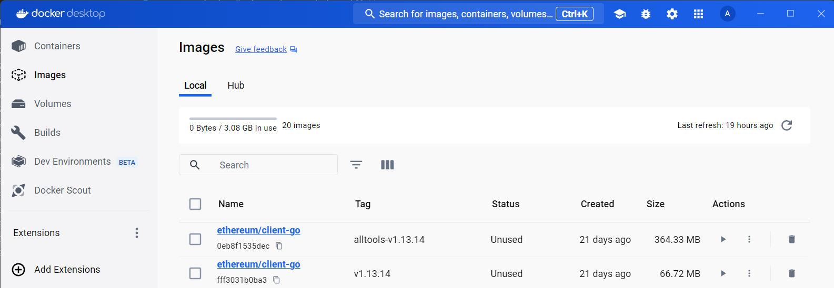The height and width of the screenshot is (288, 834).
Task: Open troubleshoot bug icon
Action: click(x=646, y=14)
